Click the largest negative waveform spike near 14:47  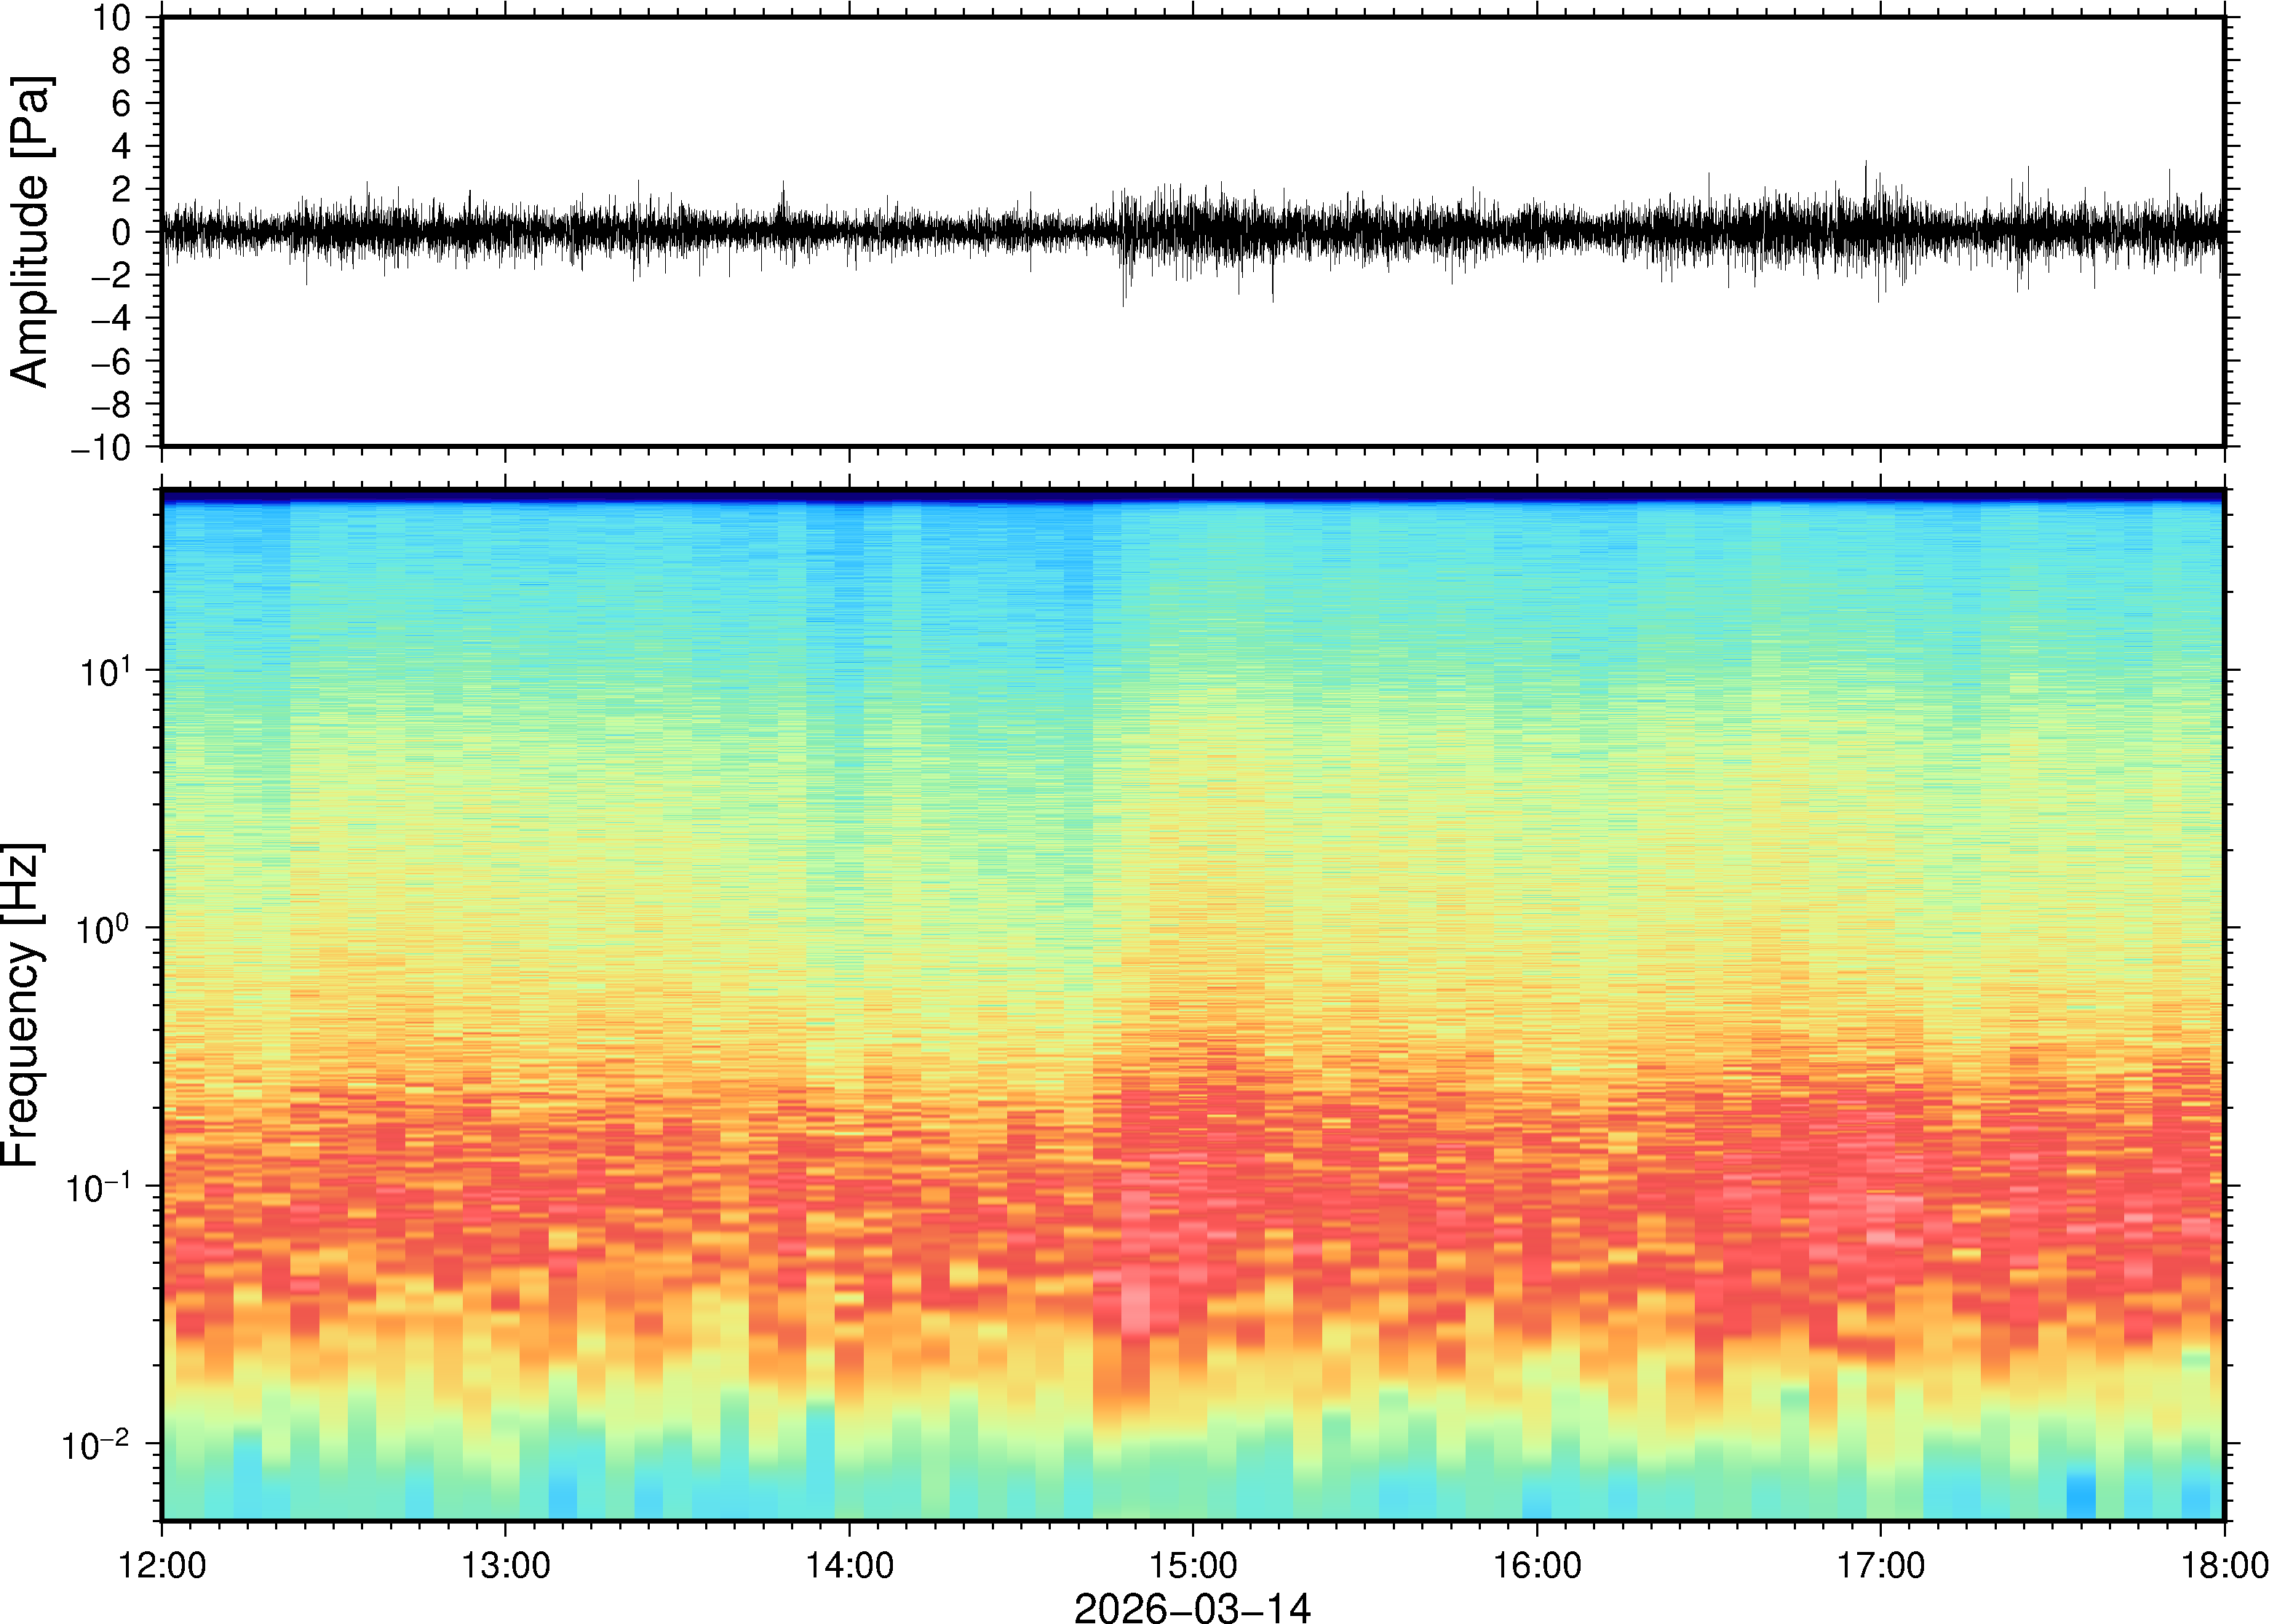tap(1123, 300)
